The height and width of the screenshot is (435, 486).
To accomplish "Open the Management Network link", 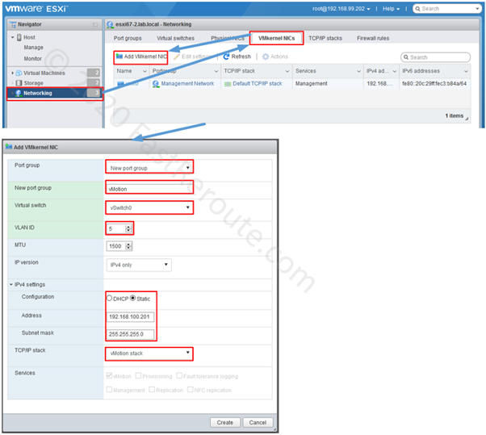I will (x=187, y=84).
